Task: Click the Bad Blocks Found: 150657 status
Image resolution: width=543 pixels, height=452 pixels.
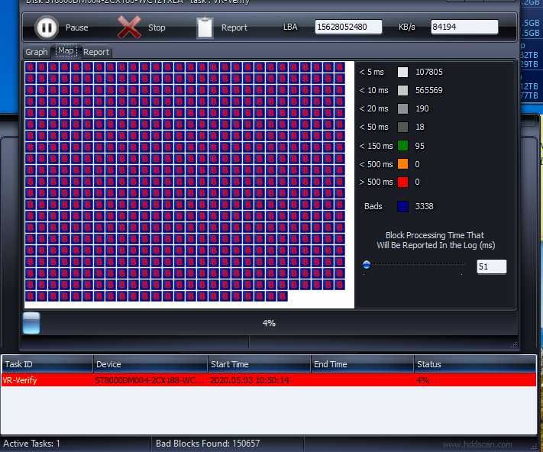Action: (208, 444)
